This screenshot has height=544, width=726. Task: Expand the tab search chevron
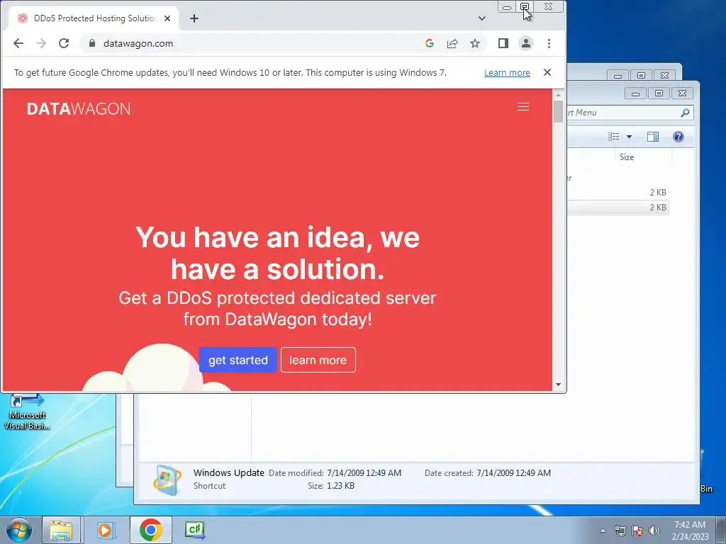pyautogui.click(x=482, y=18)
